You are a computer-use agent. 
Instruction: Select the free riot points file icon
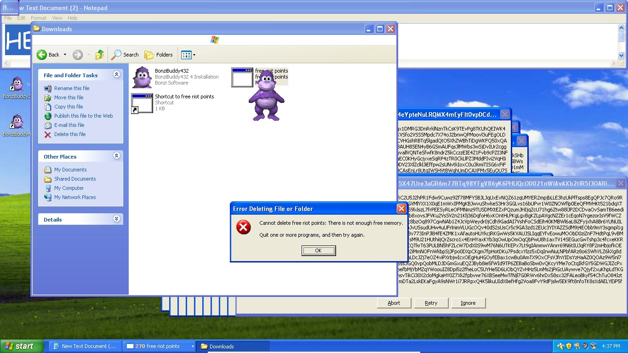pos(242,77)
